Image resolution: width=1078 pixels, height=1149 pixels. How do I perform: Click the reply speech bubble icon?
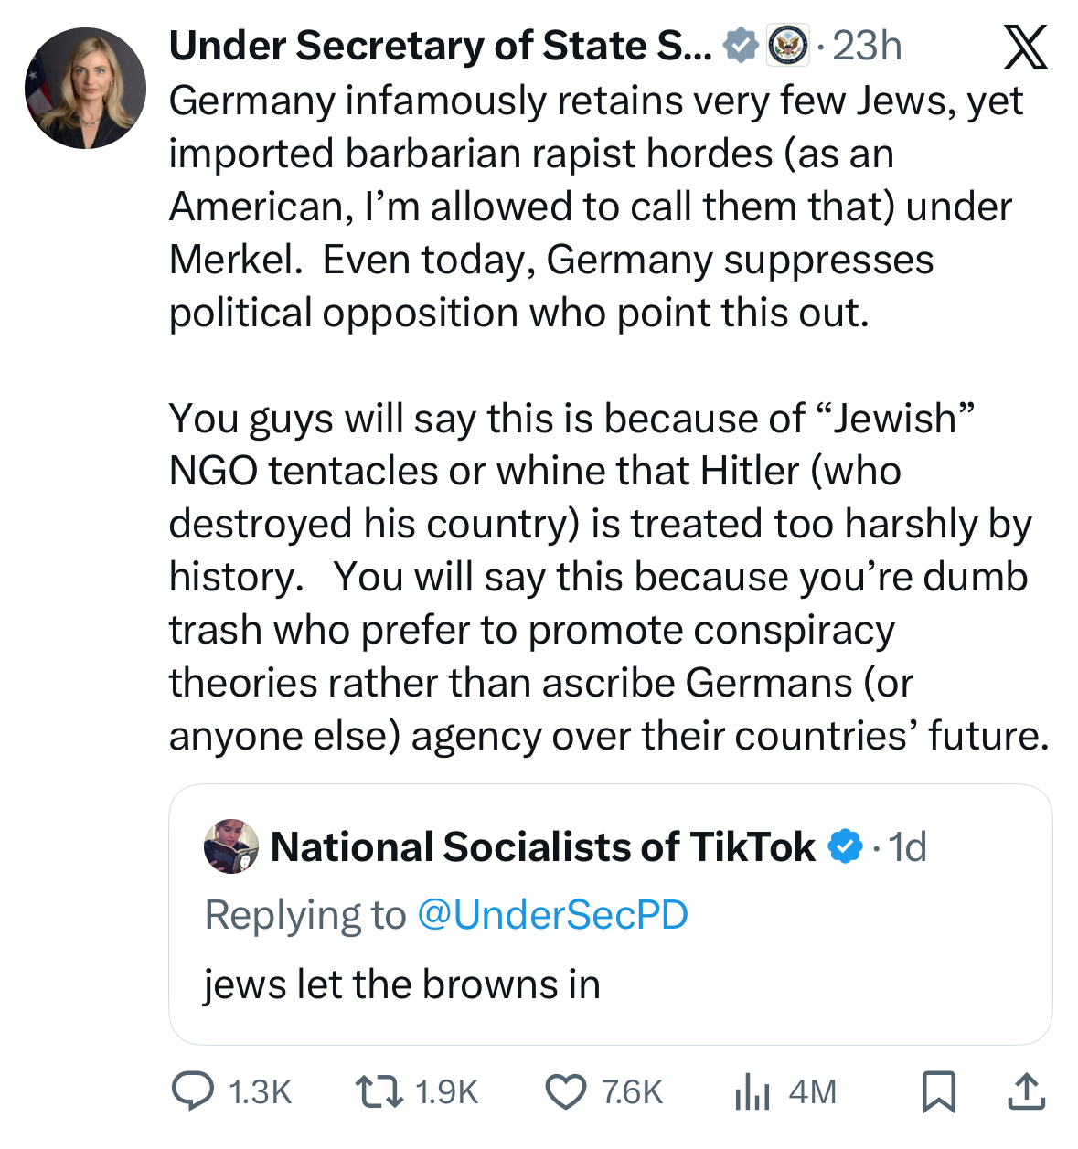pyautogui.click(x=193, y=1091)
